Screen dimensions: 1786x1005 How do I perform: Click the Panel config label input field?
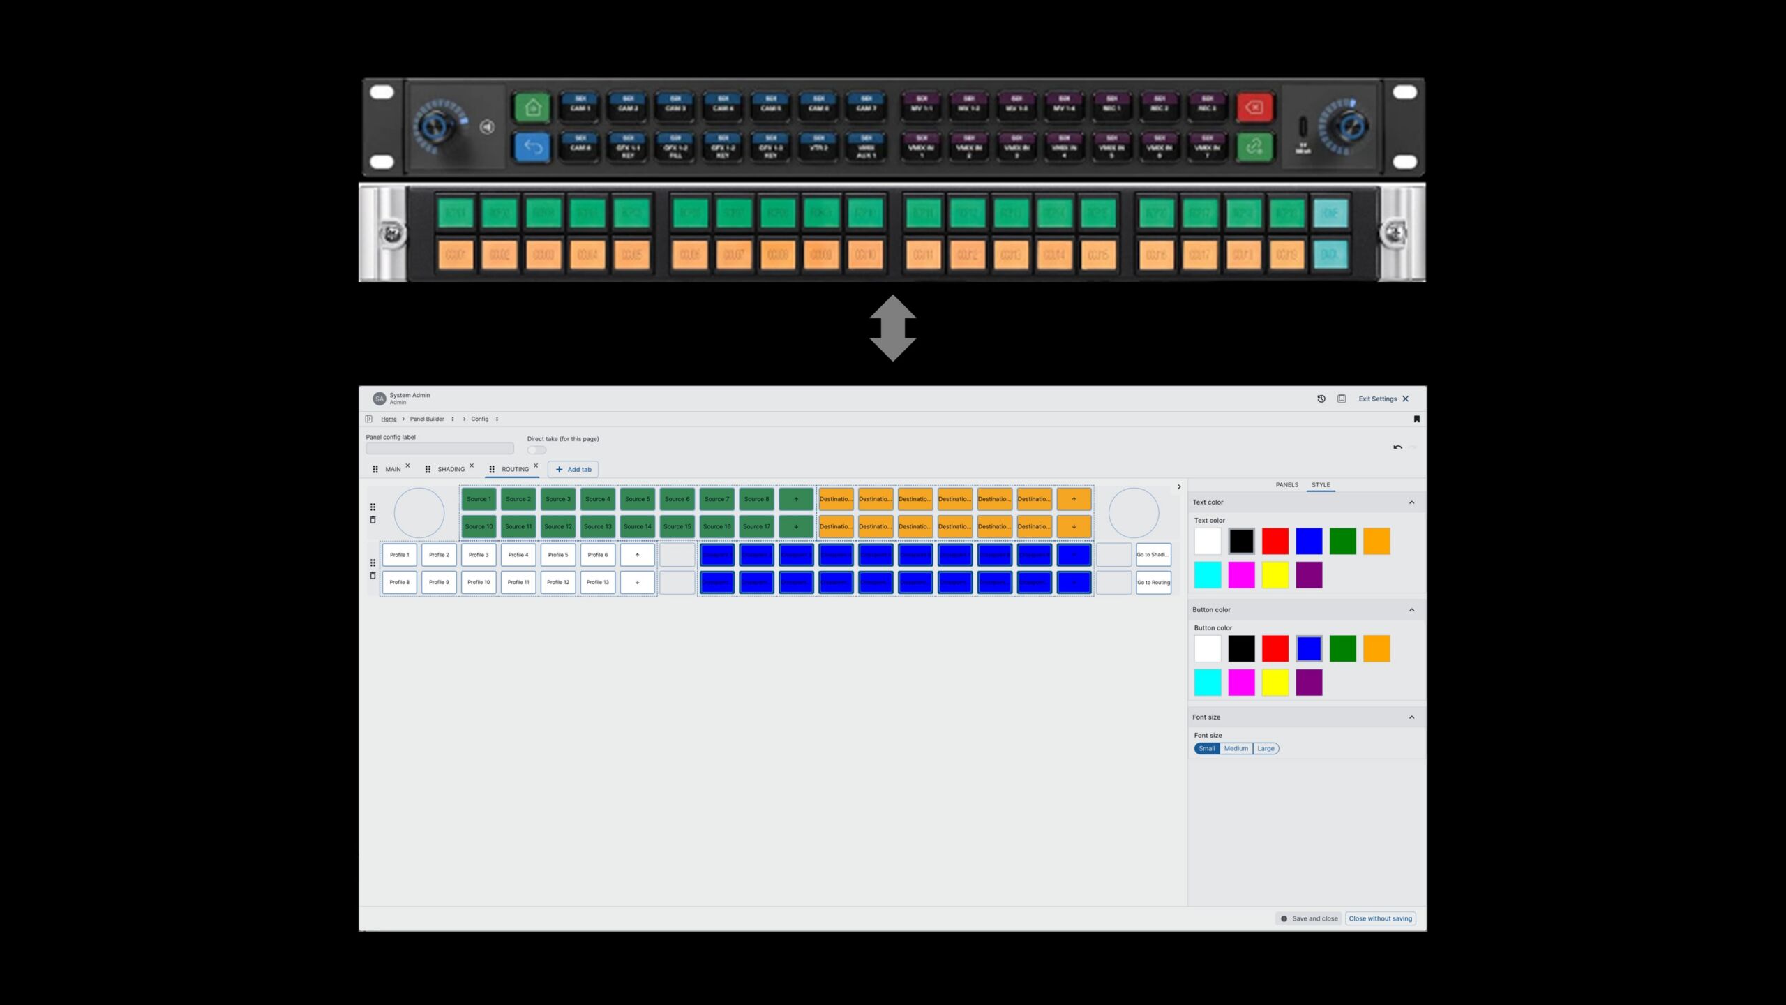coord(440,450)
